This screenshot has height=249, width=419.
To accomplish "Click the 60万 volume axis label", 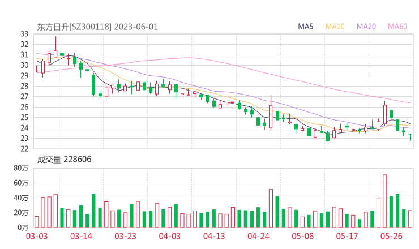I will click(21, 183).
